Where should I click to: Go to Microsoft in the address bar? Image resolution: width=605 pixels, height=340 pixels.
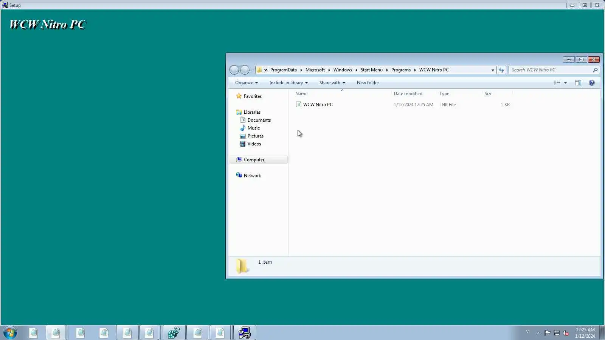[315, 70]
